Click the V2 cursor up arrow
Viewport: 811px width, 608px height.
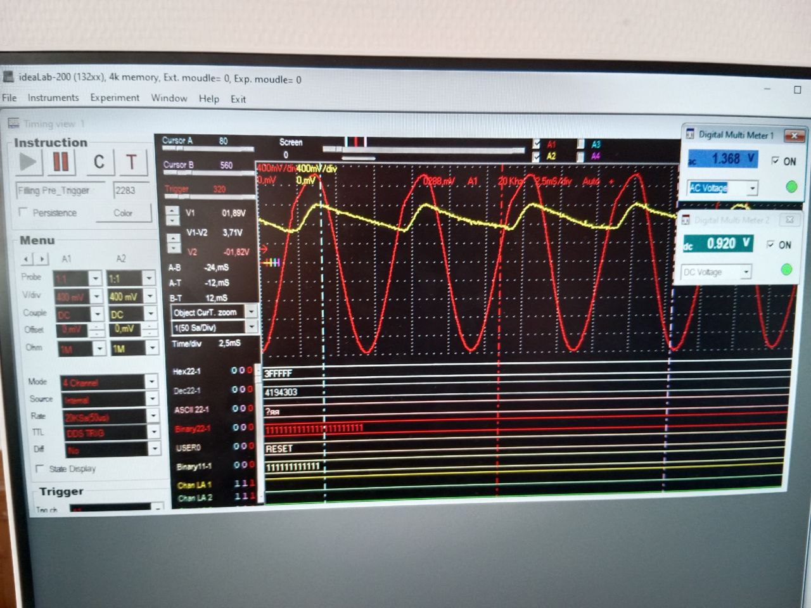point(174,239)
